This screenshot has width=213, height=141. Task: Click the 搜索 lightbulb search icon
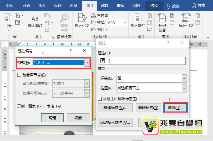pyautogui.click(x=168, y=6)
